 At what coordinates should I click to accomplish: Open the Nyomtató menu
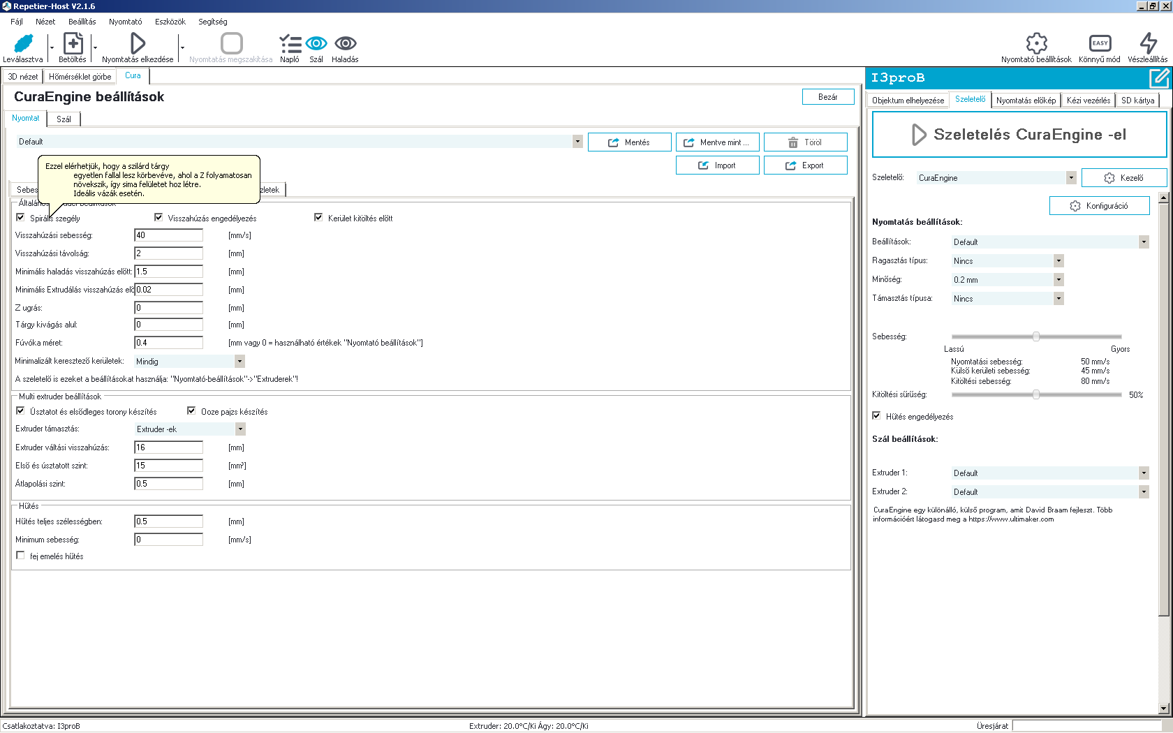click(126, 22)
